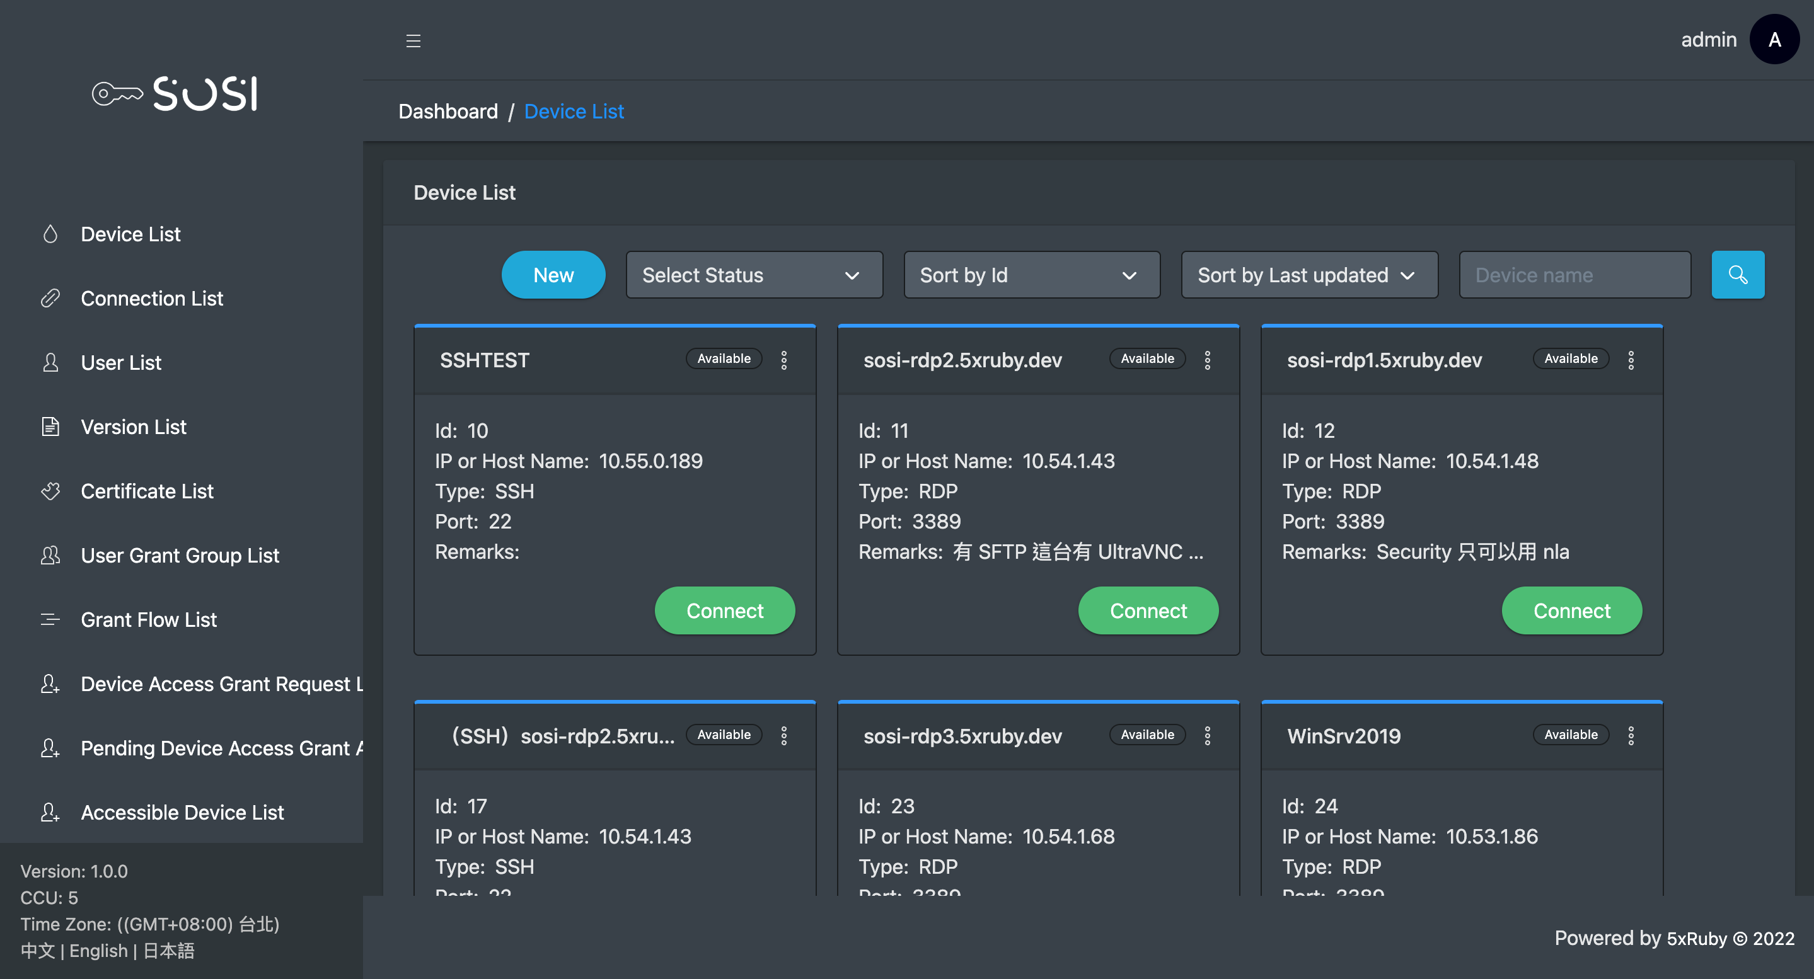Click the New device button
The width and height of the screenshot is (1814, 979).
(553, 275)
